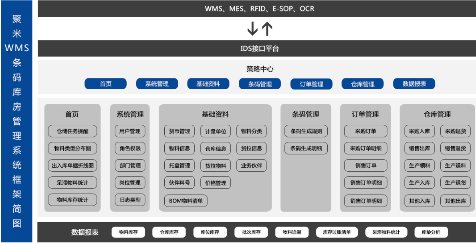Select the blue 订单管理 pill
The image size is (476, 244).
click(x=311, y=84)
